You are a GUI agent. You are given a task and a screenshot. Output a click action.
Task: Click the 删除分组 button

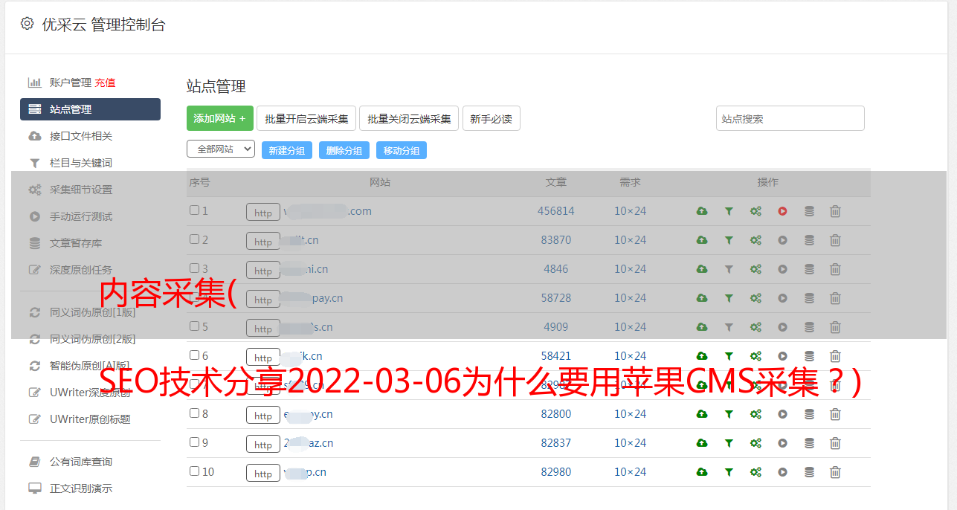pos(344,150)
